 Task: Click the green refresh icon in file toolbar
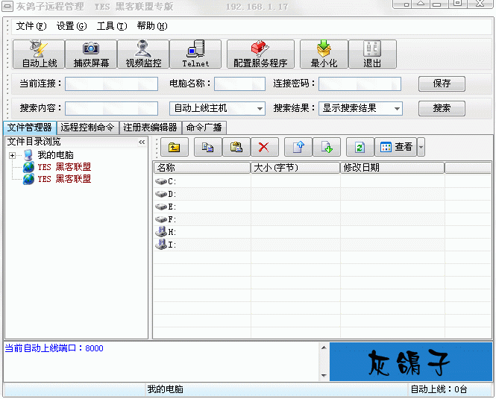[360, 148]
